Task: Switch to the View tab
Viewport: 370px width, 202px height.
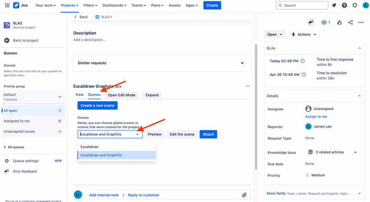Action: coord(80,94)
